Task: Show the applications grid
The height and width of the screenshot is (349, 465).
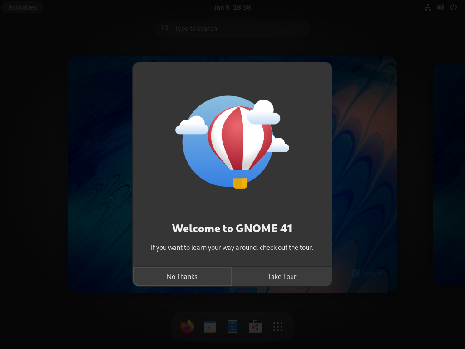Action: click(278, 326)
